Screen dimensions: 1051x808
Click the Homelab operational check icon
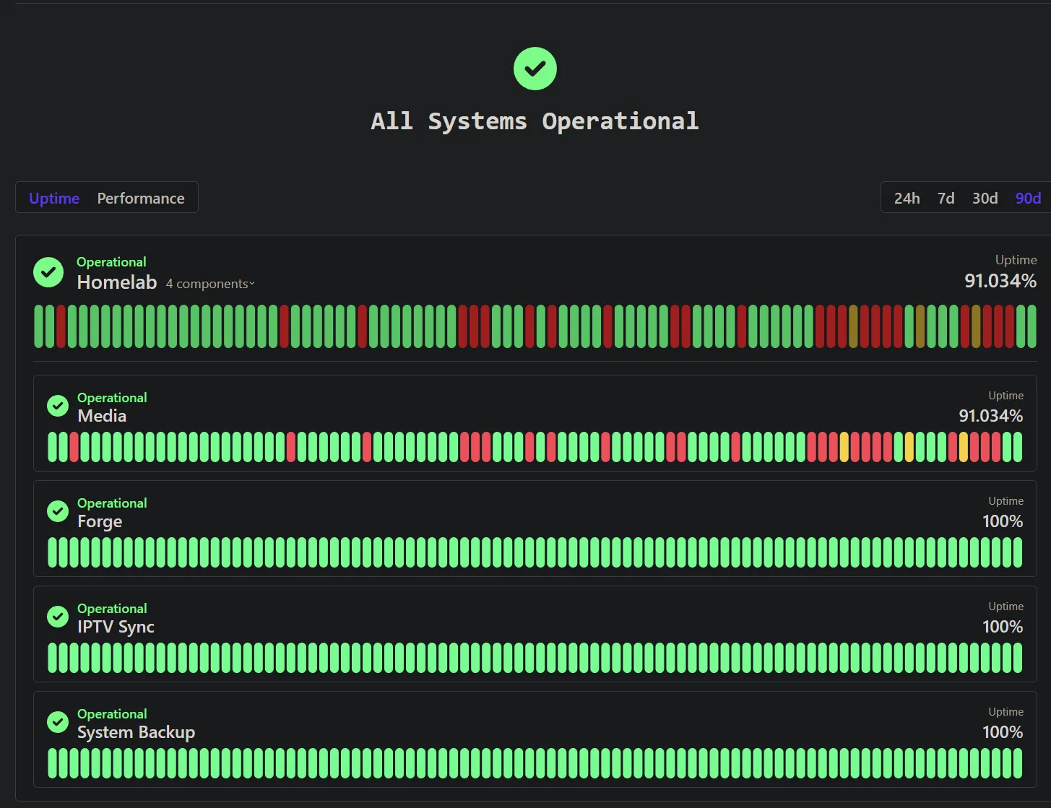(48, 272)
